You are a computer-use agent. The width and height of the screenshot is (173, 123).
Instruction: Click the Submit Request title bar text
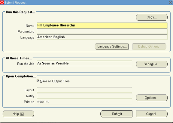pos(15,2)
